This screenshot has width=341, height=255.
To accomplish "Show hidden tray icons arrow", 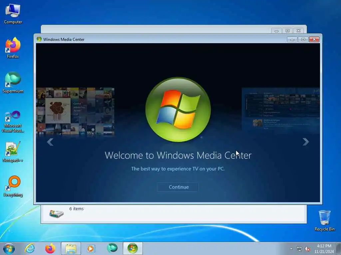I will (291, 249).
